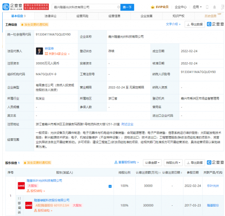Click 参股日期 2017-03-23 cell

point(193,205)
